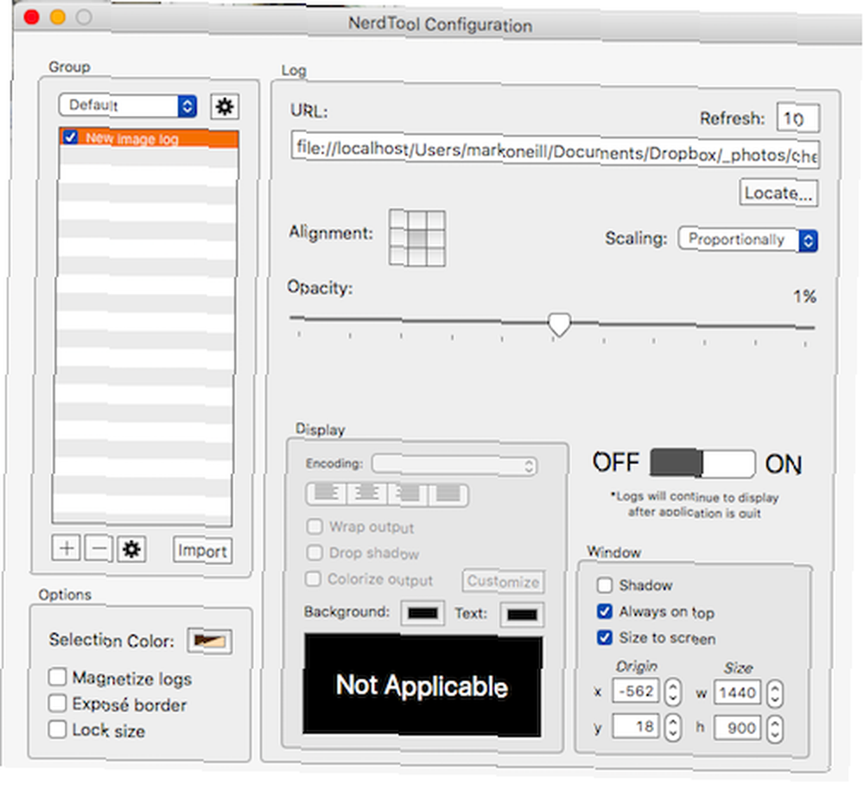Enable window Shadow checkbox
This screenshot has height=785, width=864.
click(605, 585)
